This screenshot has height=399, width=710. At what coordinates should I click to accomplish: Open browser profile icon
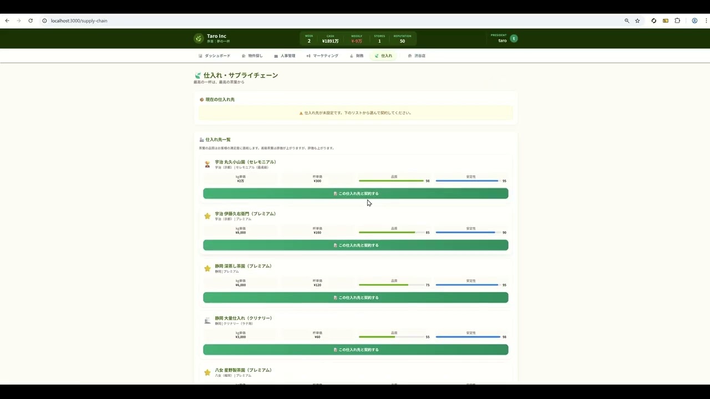point(694,21)
